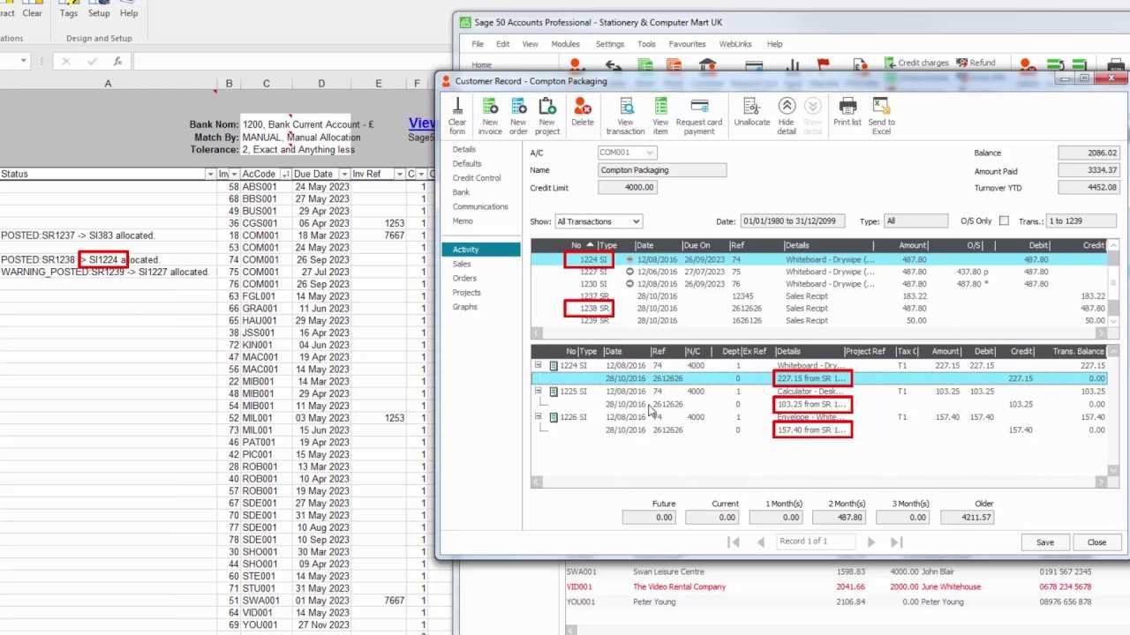Click the Date range field
The height and width of the screenshot is (635, 1130).
tap(792, 220)
